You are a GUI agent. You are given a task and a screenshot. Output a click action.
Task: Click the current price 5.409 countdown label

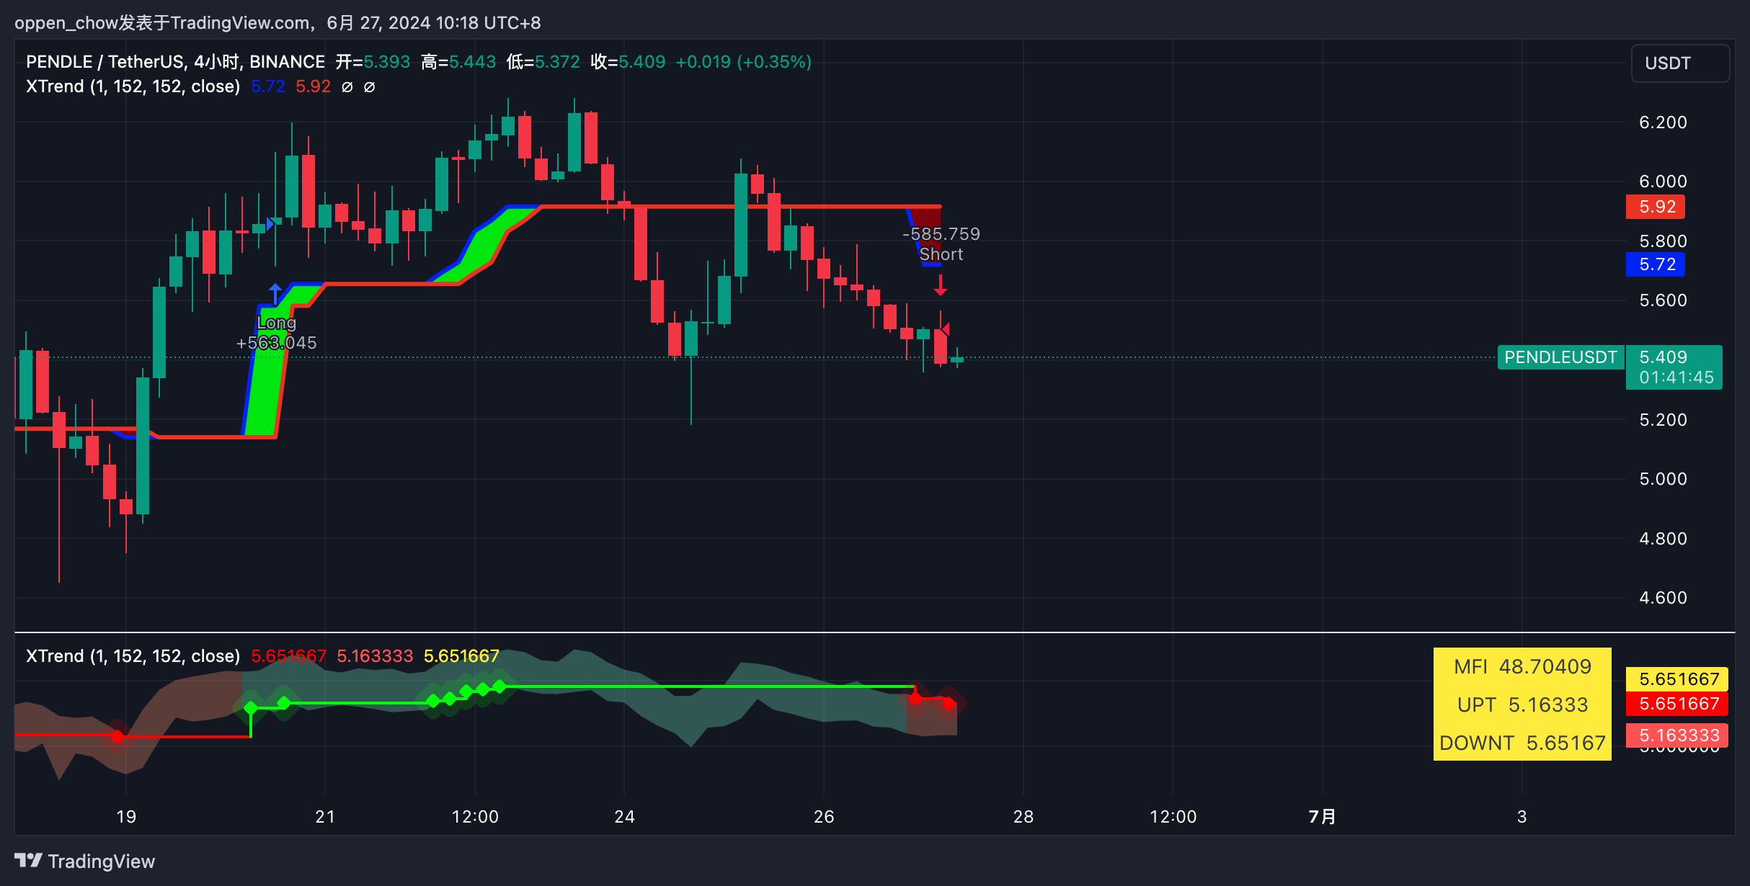coord(1674,367)
